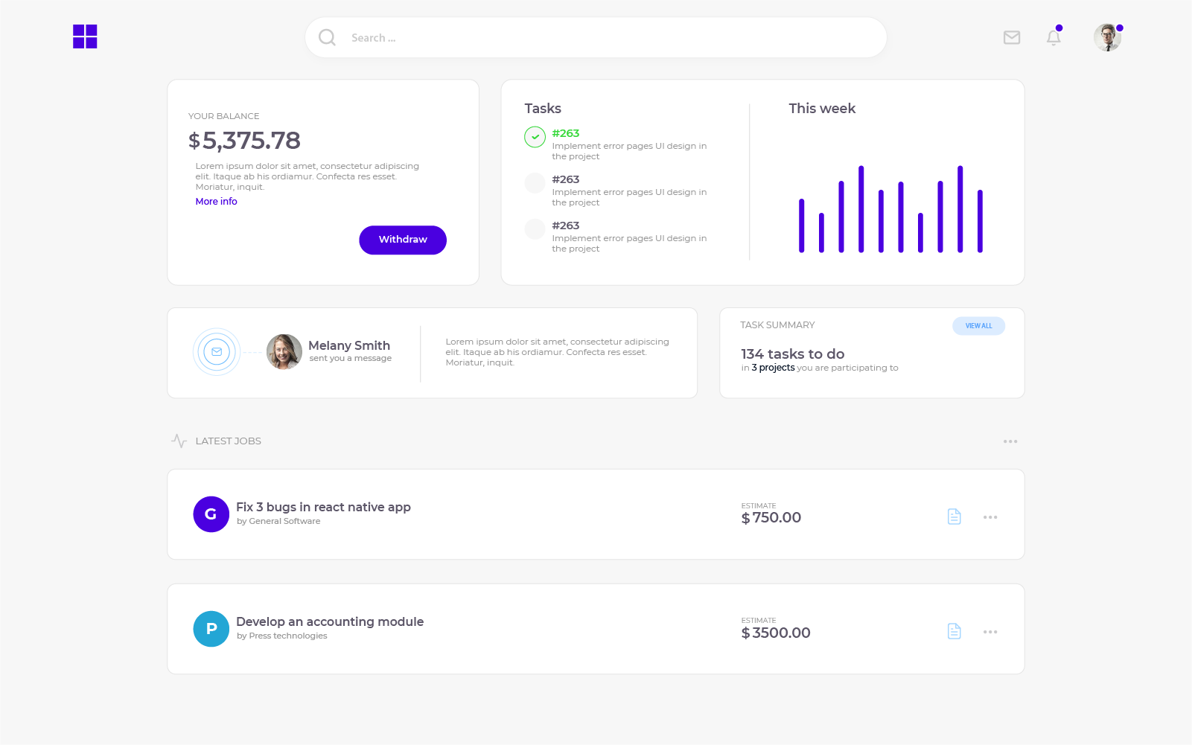Check the second task #263 circle
Viewport: 1192px width, 745px height.
tap(535, 183)
